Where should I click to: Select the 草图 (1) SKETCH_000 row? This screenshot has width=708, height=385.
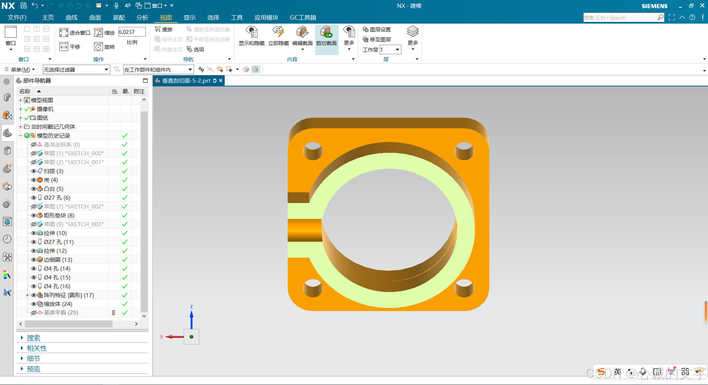click(74, 153)
